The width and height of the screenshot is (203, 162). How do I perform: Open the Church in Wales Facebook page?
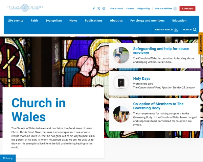tap(94, 8)
